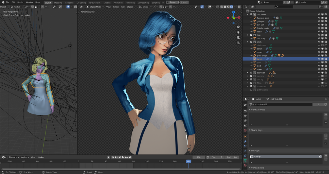Open the Modifiers properties tab (blue wrench)
Viewport: 329px width, 174px height.
pyautogui.click(x=245, y=141)
